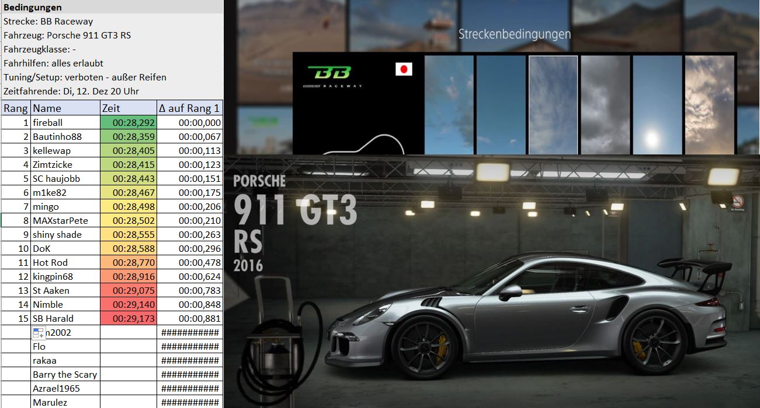Select the Japan flag icon

[x=404, y=69]
